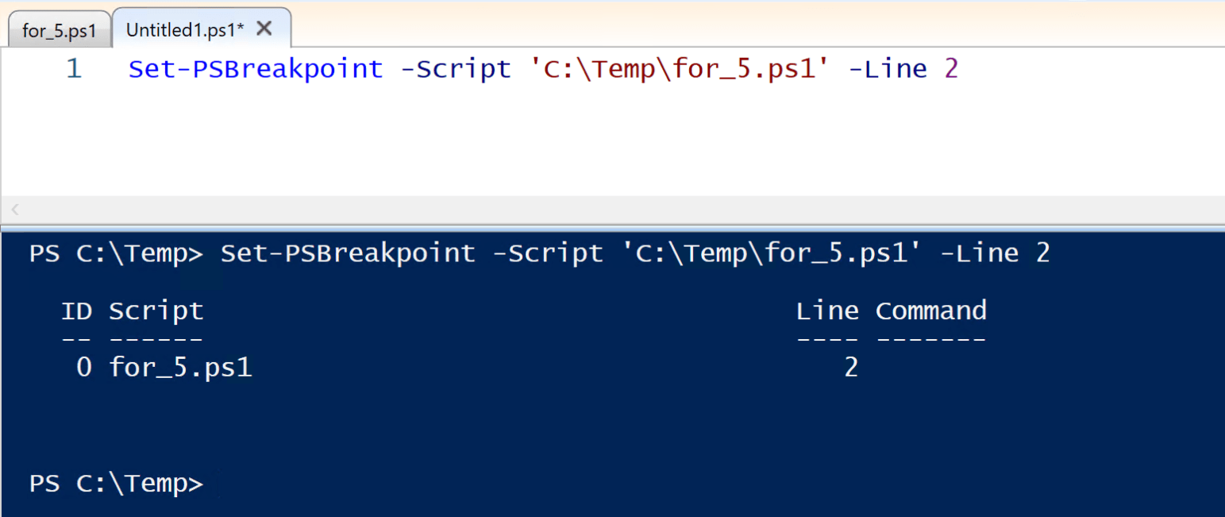
Task: Click the ID column header in console
Action: tap(76, 311)
